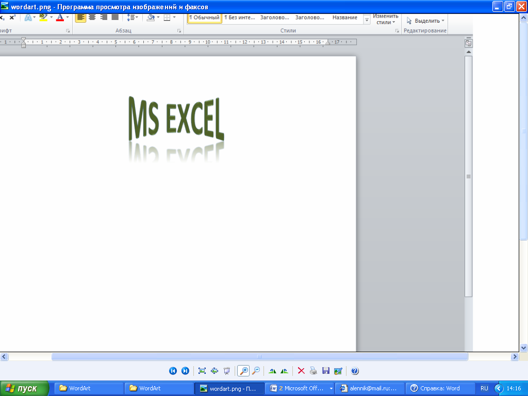Select the Zoom In magnifier tool
Image resolution: width=528 pixels, height=396 pixels.
pos(243,371)
